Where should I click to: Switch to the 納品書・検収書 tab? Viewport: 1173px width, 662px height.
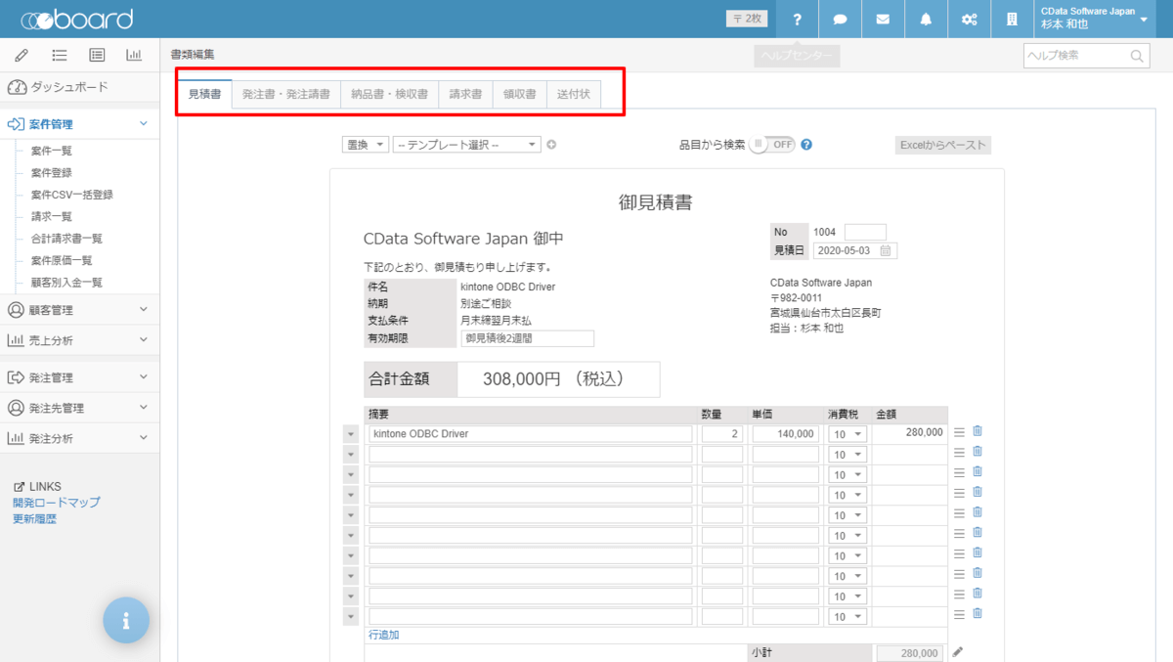[389, 95]
